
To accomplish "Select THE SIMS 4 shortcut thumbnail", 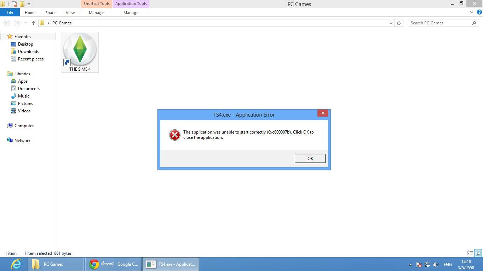I will (x=80, y=52).
